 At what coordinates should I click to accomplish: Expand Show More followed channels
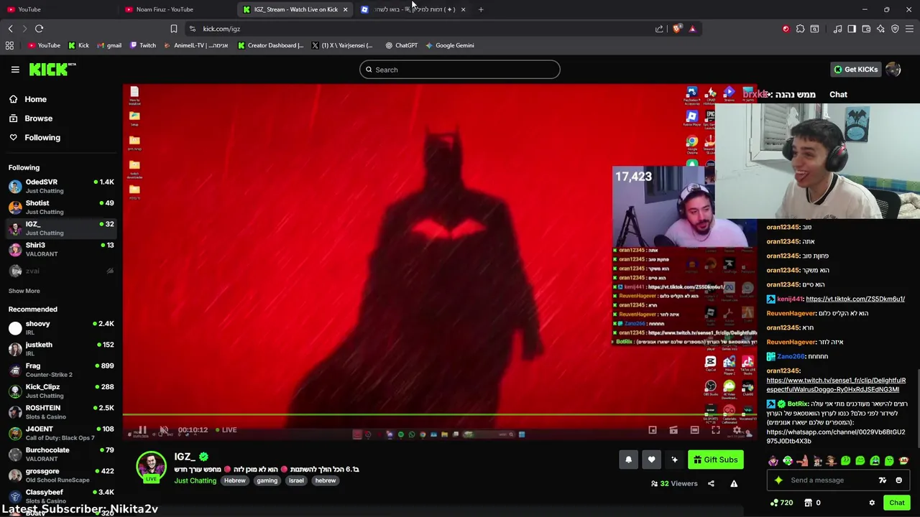tap(24, 291)
